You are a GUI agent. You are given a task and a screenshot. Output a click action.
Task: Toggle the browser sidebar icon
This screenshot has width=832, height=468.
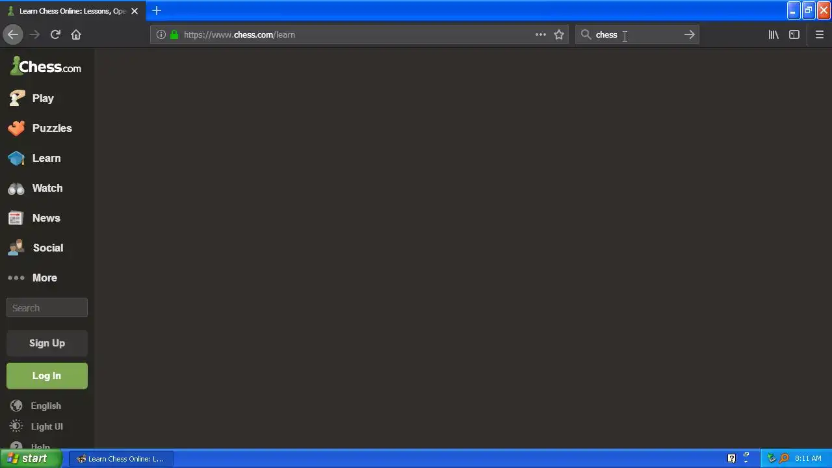coord(794,34)
